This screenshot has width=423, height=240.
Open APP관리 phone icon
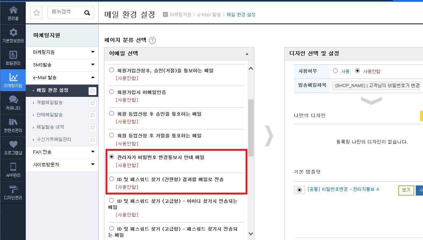[13, 167]
